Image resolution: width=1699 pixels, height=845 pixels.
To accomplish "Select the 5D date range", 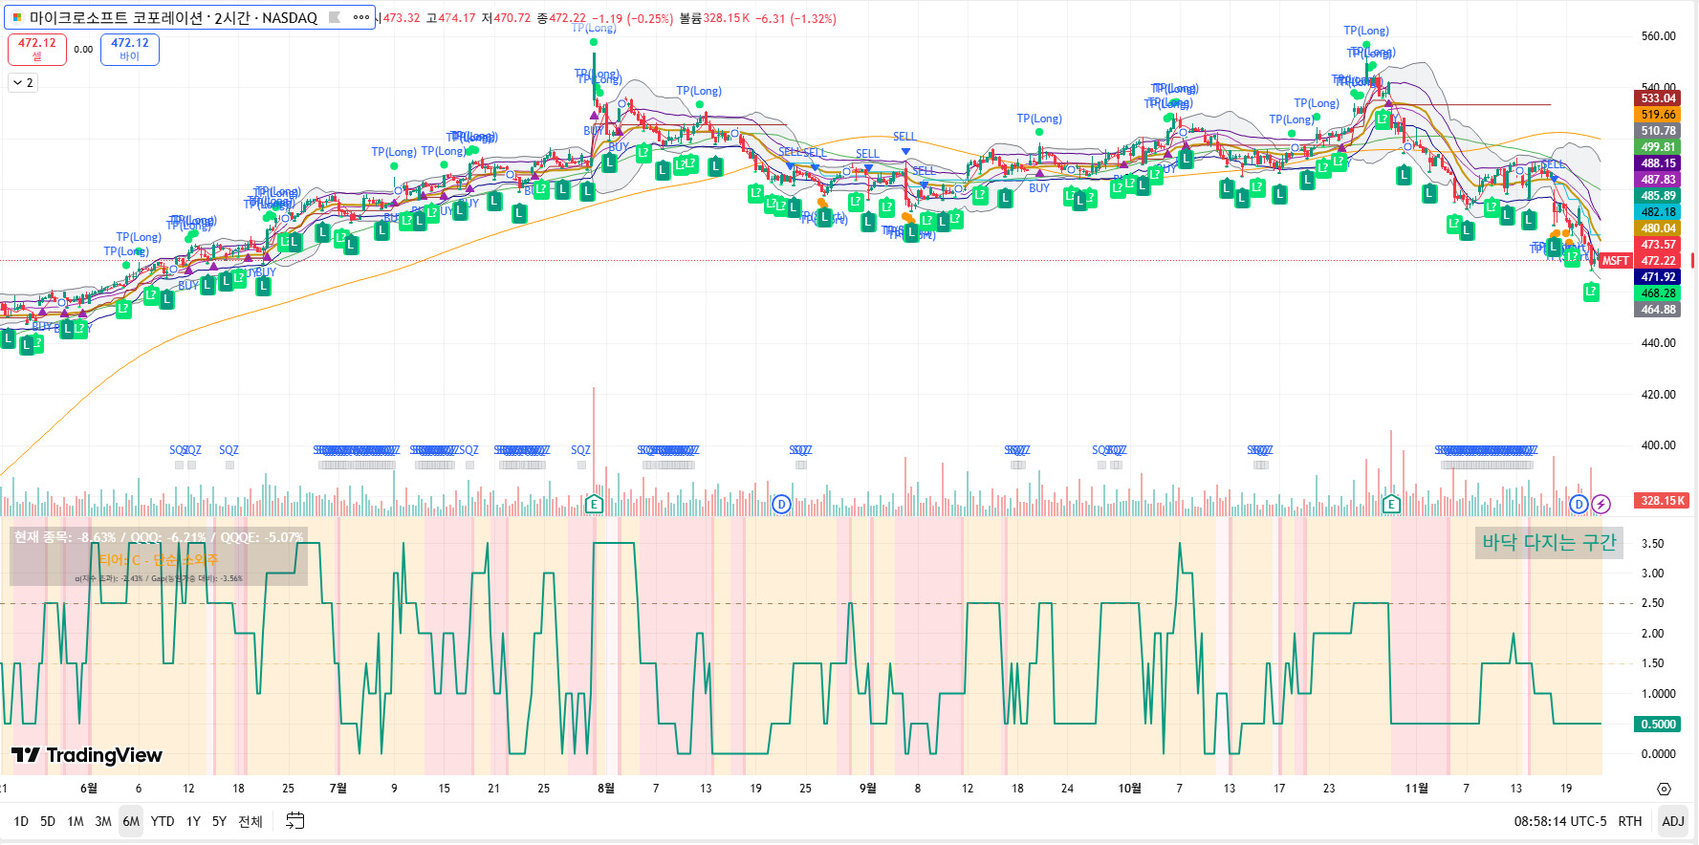I will tap(48, 821).
